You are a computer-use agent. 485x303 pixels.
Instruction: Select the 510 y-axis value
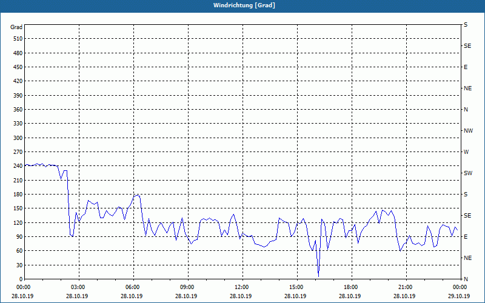click(18, 39)
